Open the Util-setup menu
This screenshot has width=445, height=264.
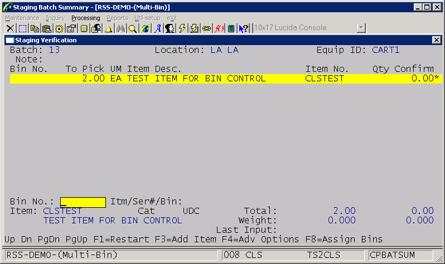point(147,18)
